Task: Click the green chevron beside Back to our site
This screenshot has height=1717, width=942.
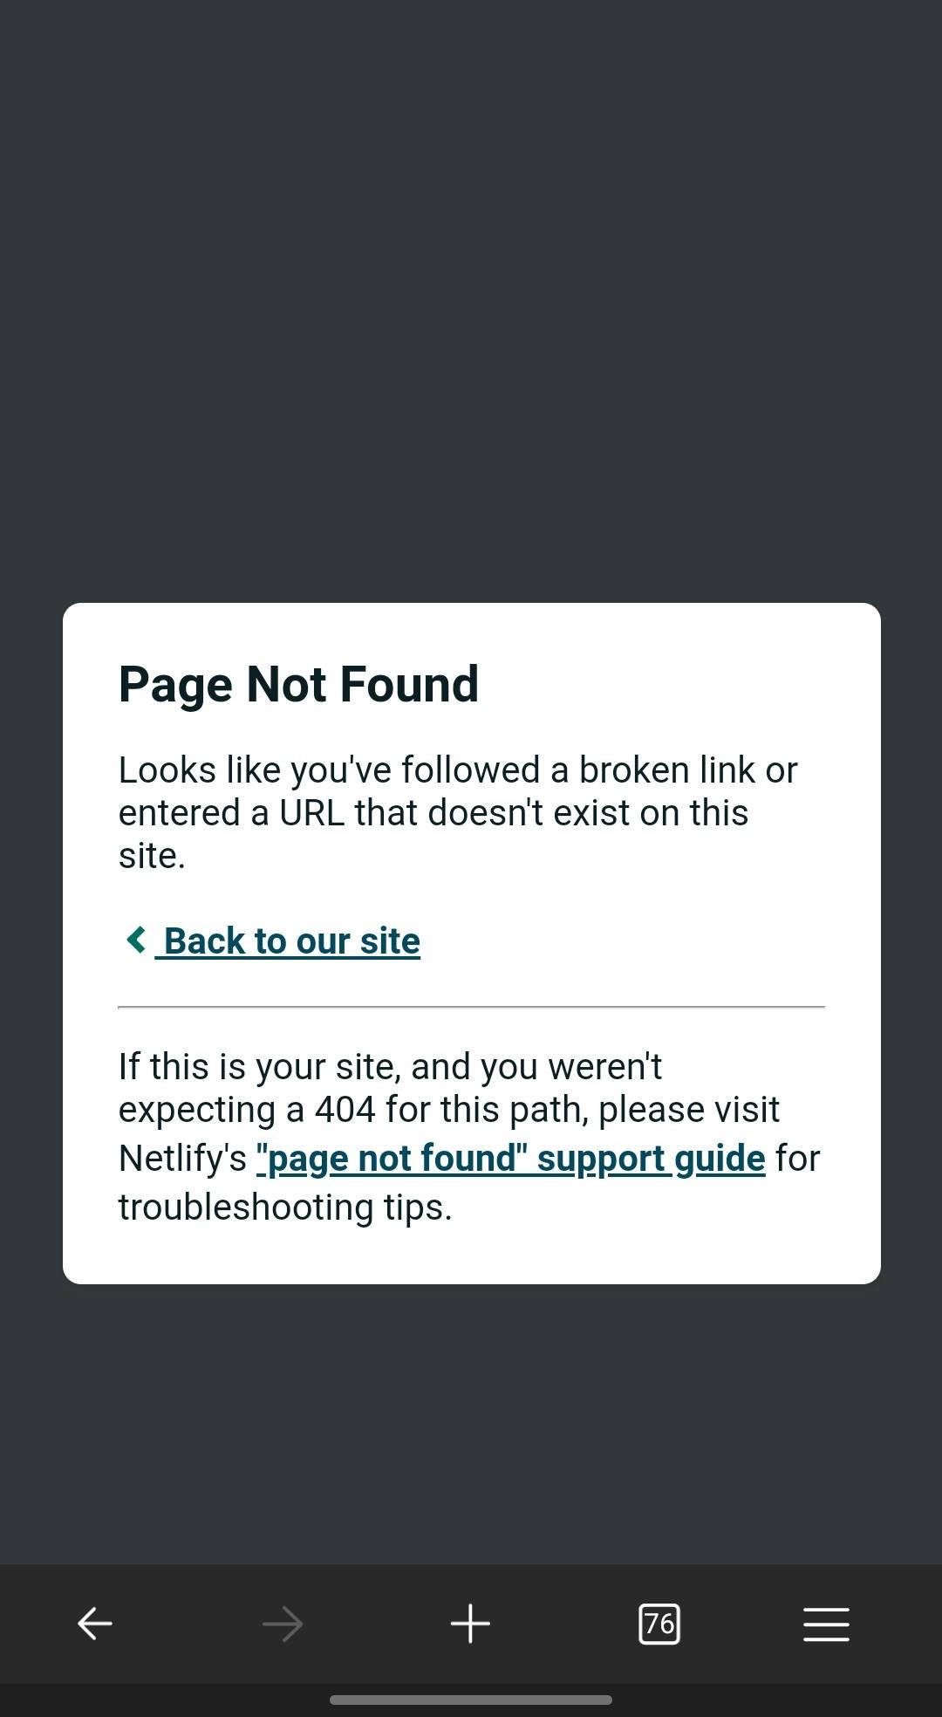Action: [135, 940]
